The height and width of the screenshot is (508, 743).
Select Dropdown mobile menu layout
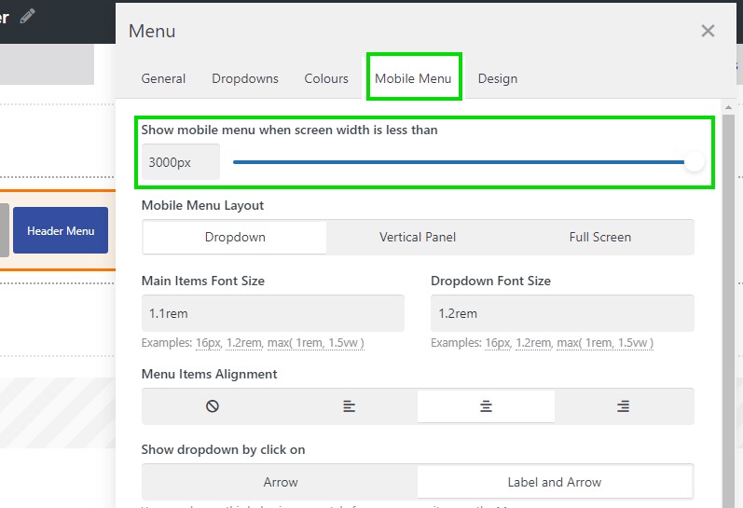pos(235,237)
